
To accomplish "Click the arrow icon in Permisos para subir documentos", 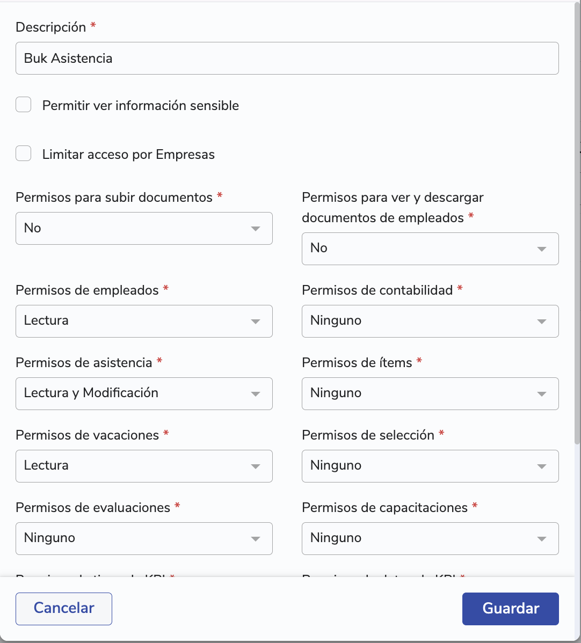I will click(x=256, y=229).
